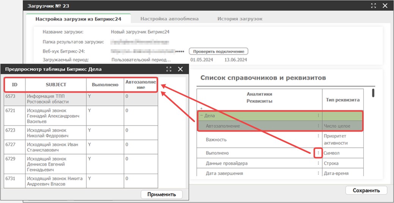Maximize the Загрузчик № 23 window

click(374, 6)
